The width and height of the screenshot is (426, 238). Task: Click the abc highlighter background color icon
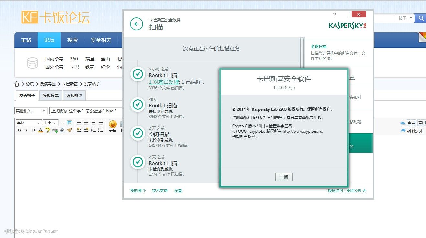pos(48,130)
